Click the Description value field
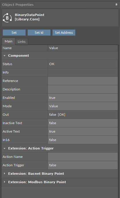120x198 pixels. [x=83, y=89]
